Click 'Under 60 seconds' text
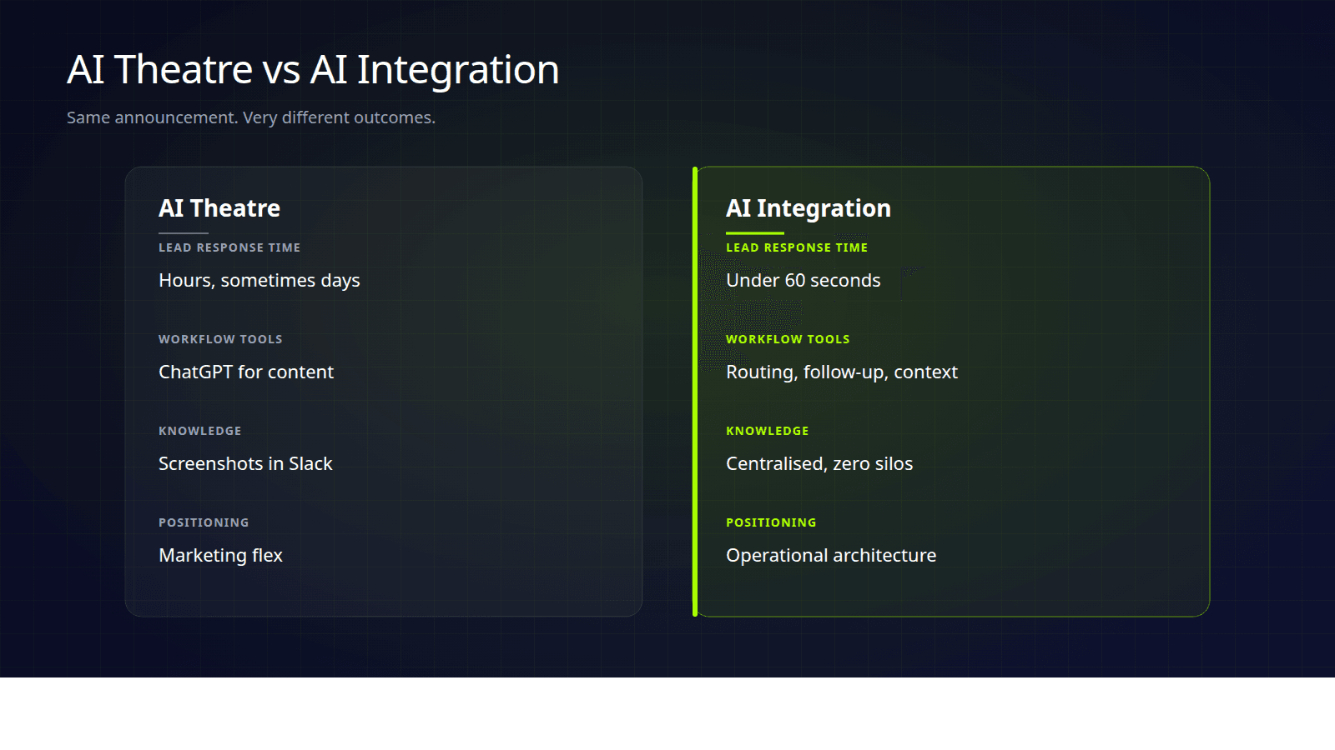 (804, 280)
